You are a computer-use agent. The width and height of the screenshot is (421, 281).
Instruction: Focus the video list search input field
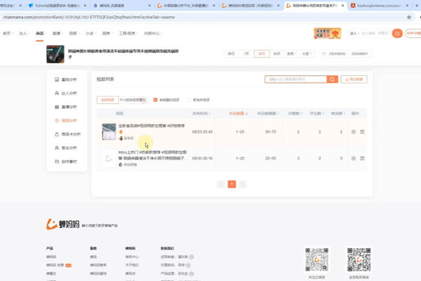coord(296,79)
